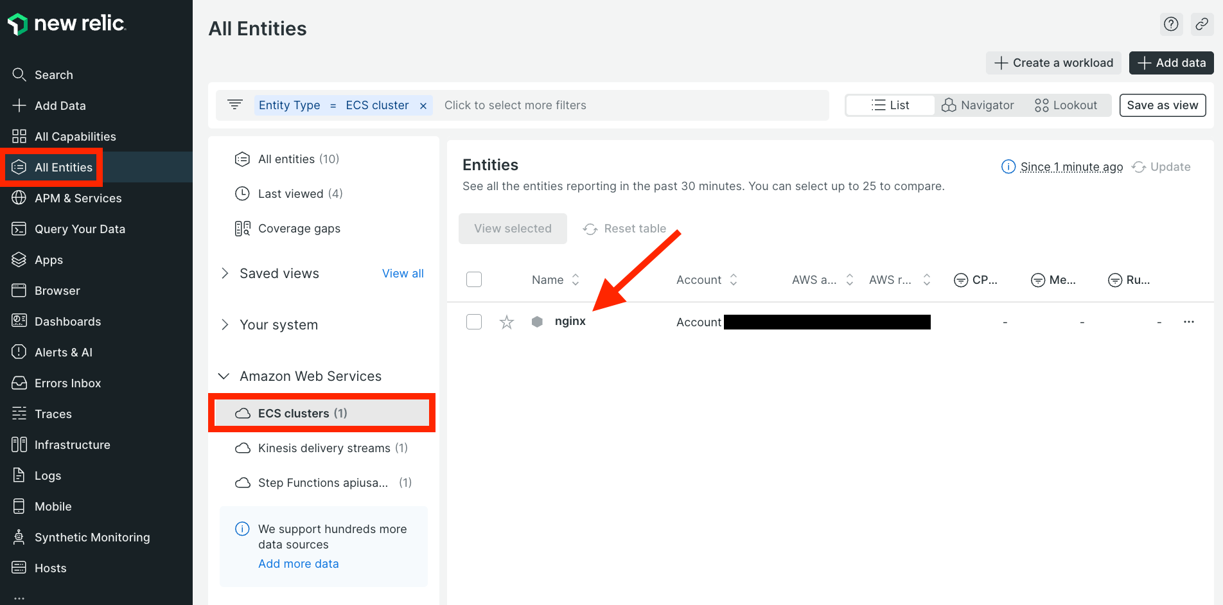Open the Search sidebar icon
1223x605 pixels.
point(19,75)
